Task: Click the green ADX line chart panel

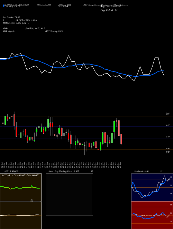Action: (21, 187)
